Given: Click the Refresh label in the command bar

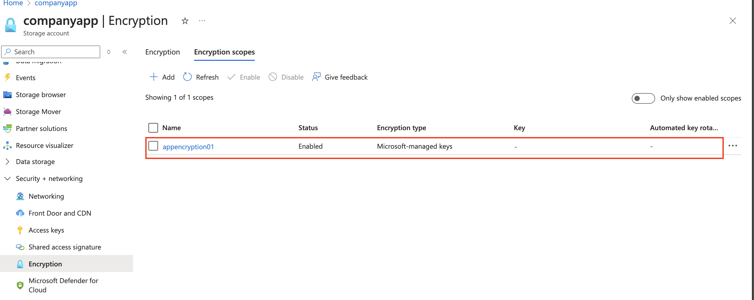Looking at the screenshot, I should (207, 77).
